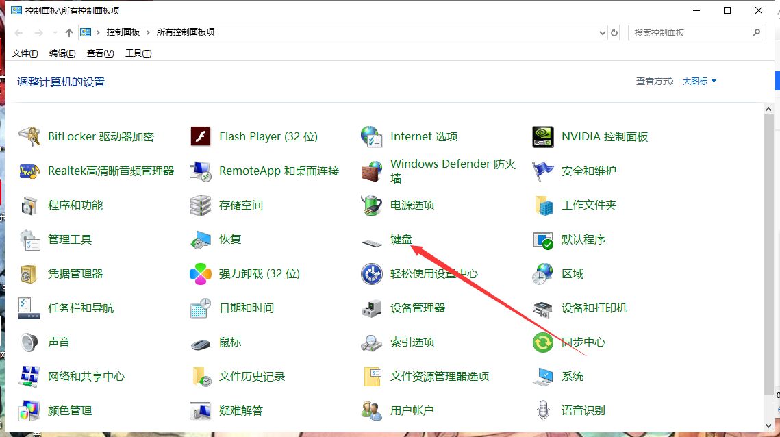Image resolution: width=780 pixels, height=437 pixels.
Task: Open the 程序和功能 icon
Action: tap(29, 205)
